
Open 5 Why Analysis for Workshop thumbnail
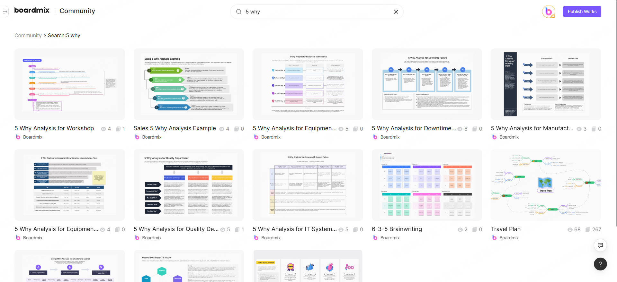pyautogui.click(x=70, y=84)
